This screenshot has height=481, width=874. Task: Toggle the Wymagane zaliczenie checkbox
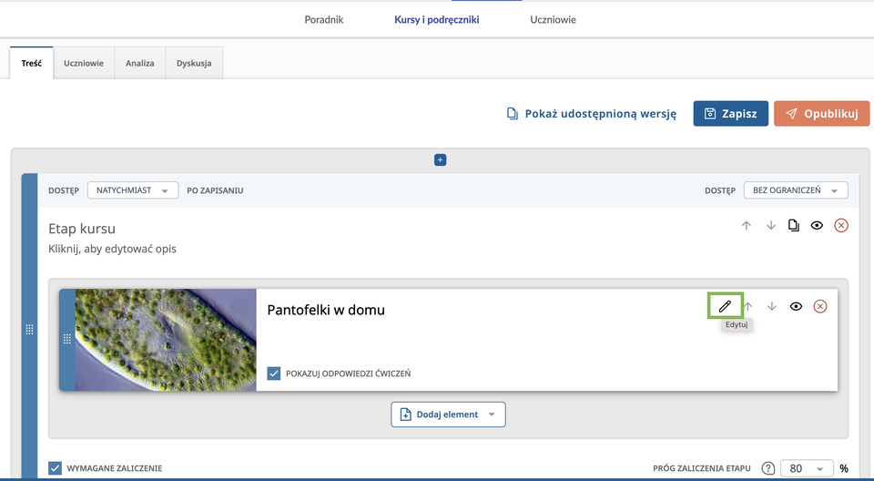click(x=56, y=468)
